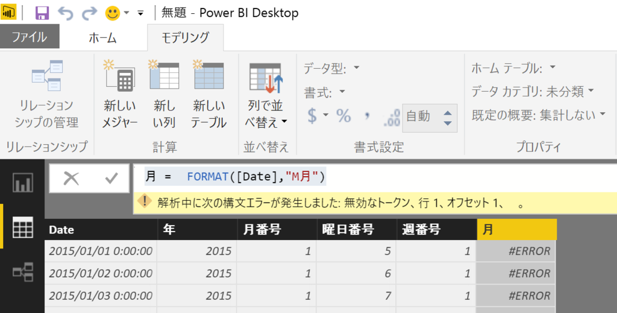Select the Date column header
This screenshot has height=313, width=617.
point(101,230)
